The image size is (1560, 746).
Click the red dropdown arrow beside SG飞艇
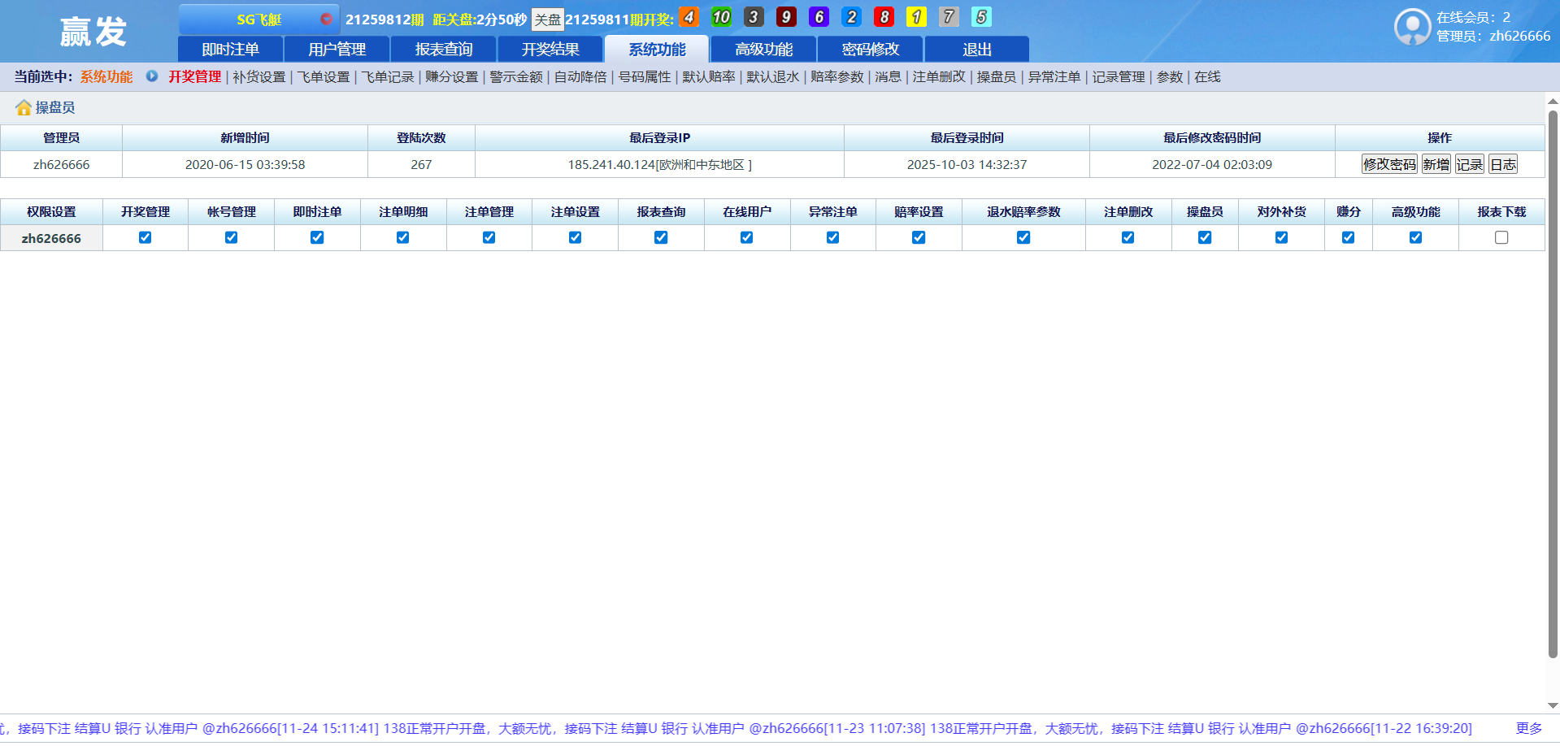tap(326, 19)
